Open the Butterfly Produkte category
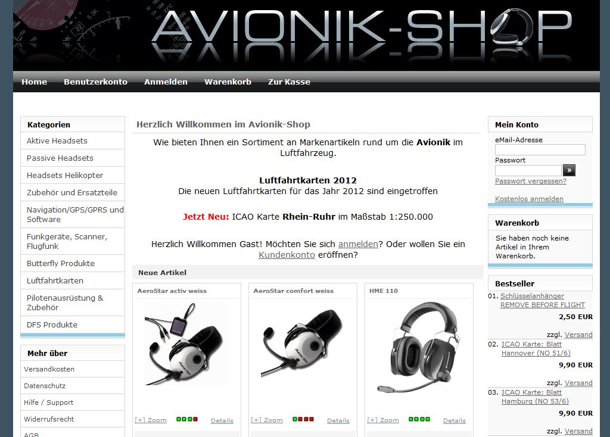 click(x=72, y=263)
